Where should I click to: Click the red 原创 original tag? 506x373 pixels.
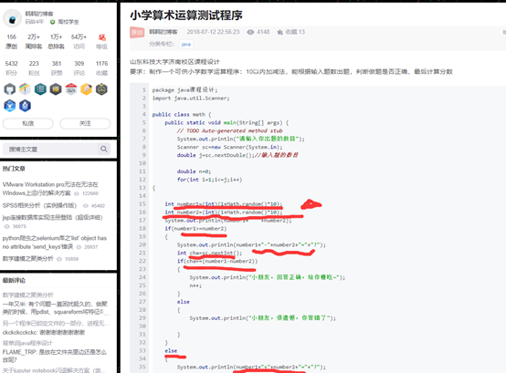coord(137,32)
